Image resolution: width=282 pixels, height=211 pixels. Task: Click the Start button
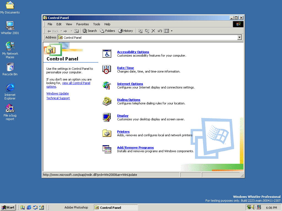8,207
